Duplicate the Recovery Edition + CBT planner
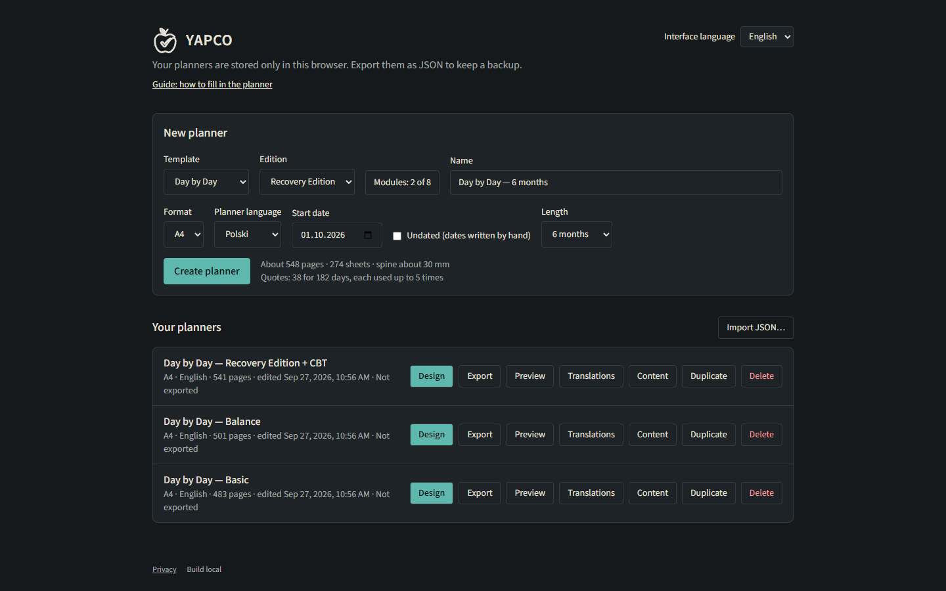946x591 pixels. [709, 376]
